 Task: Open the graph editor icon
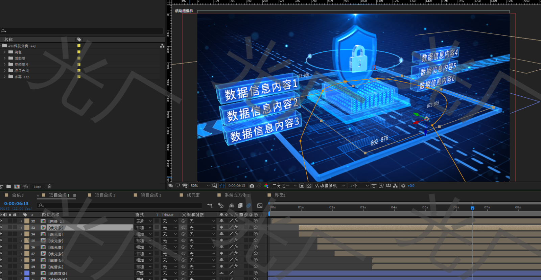pos(260,205)
